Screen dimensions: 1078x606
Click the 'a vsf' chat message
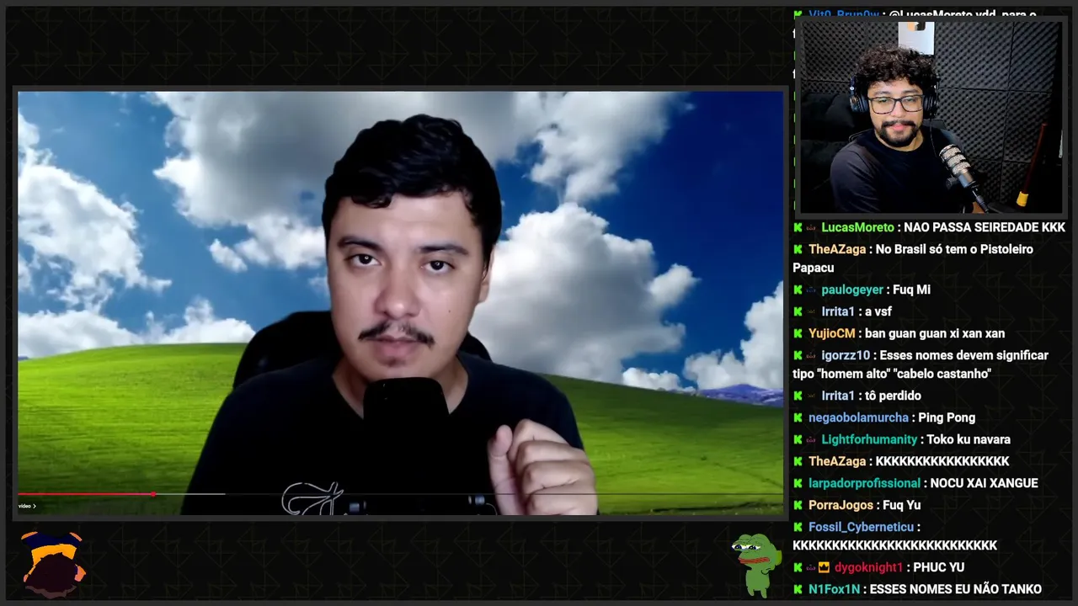coord(878,311)
